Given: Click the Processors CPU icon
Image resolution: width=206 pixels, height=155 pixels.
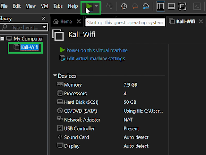Looking at the screenshot, I should (60, 93).
